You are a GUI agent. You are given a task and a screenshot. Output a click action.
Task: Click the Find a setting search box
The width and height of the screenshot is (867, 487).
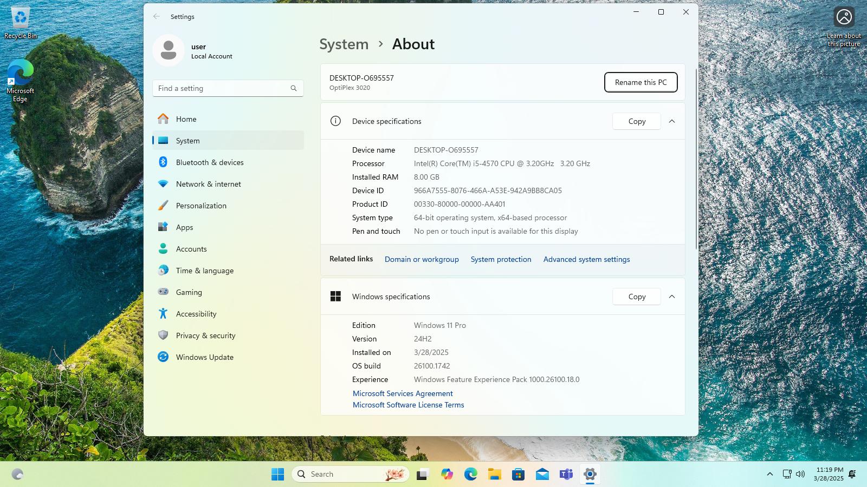tap(228, 88)
